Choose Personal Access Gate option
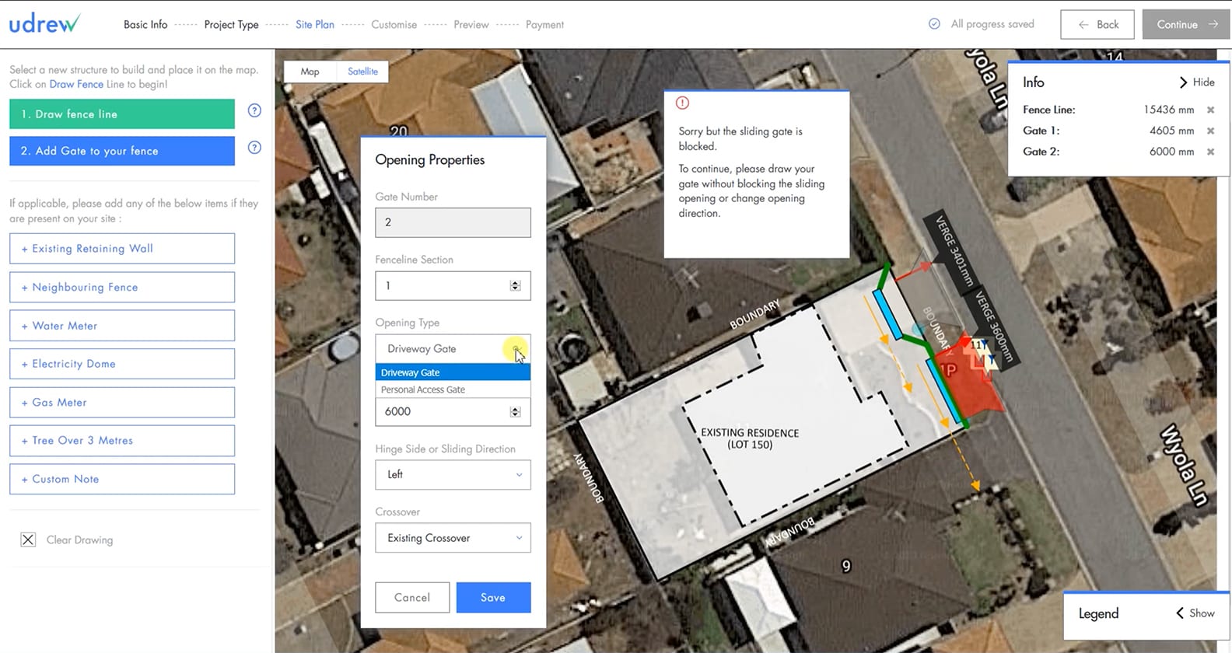The image size is (1232, 653). [453, 389]
